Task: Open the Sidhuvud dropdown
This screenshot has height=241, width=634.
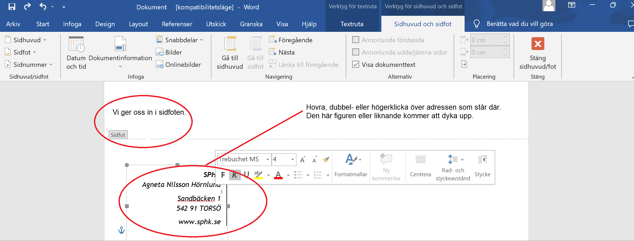Action: click(x=26, y=40)
